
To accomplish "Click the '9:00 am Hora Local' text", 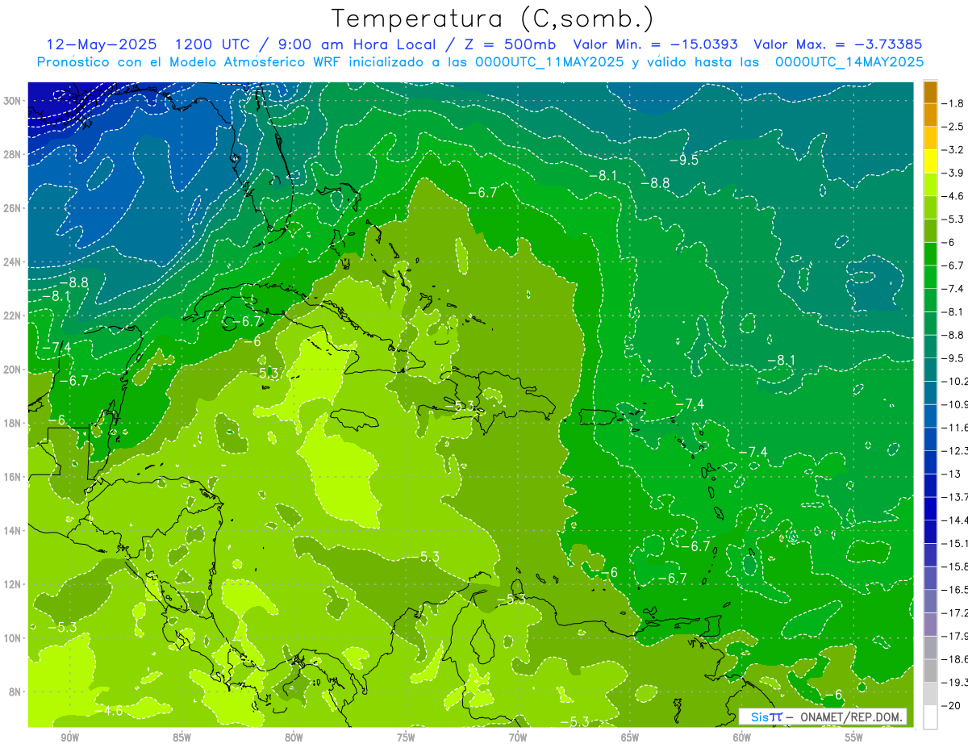I will coord(357,44).
